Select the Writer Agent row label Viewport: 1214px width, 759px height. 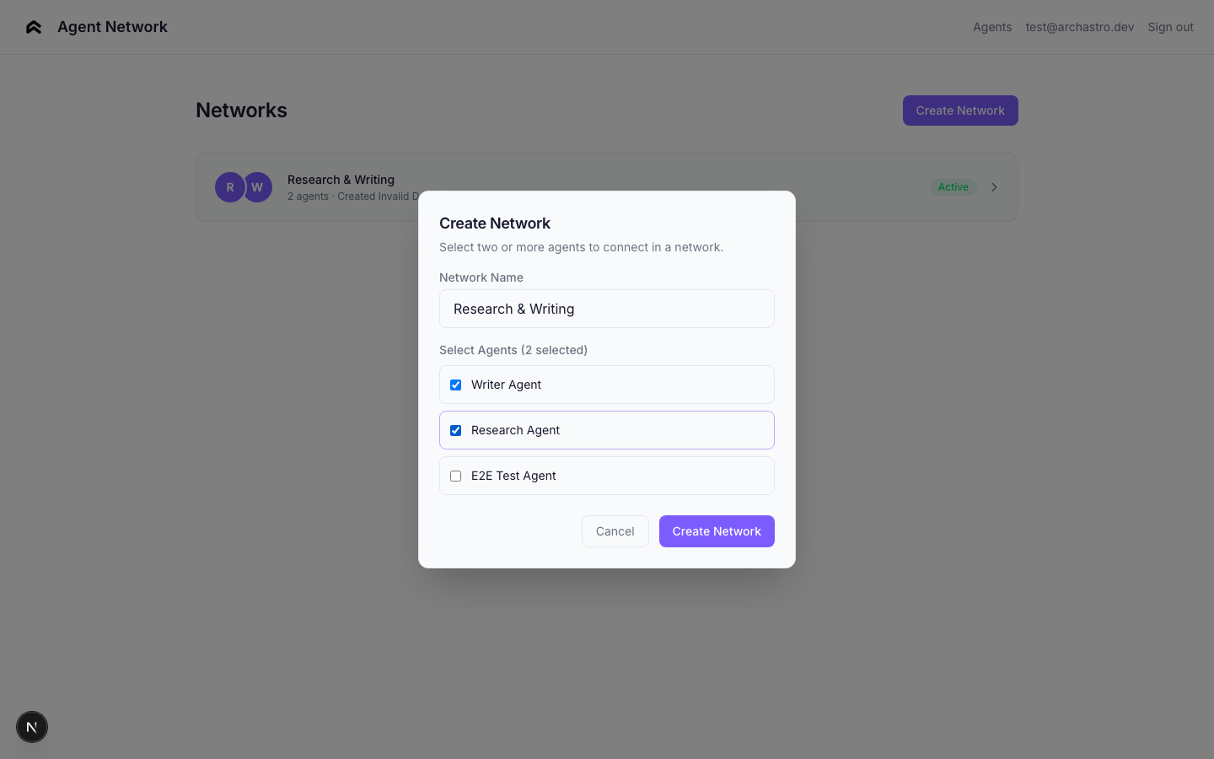click(x=506, y=385)
